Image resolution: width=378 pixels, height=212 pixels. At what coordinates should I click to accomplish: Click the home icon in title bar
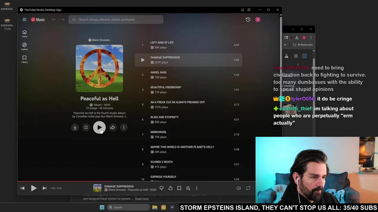242,10
